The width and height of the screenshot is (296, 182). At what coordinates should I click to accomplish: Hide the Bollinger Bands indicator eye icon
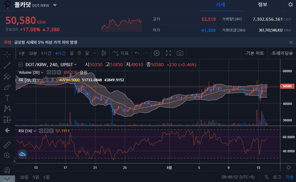pyautogui.click(x=45, y=80)
